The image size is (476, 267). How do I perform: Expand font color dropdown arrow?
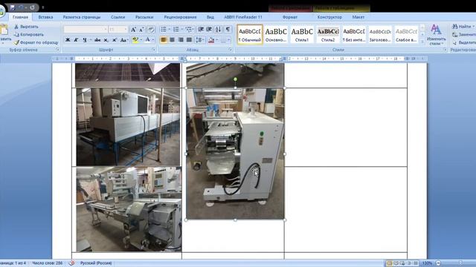pyautogui.click(x=153, y=39)
